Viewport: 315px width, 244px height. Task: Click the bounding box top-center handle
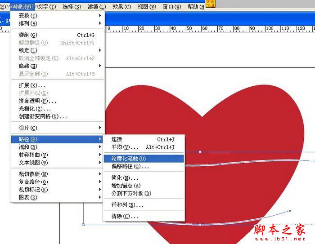(200, 152)
